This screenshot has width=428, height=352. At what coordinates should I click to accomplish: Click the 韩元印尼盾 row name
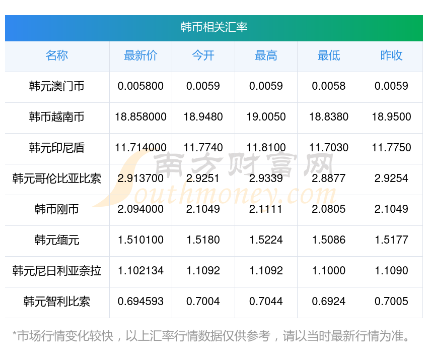(x=57, y=148)
